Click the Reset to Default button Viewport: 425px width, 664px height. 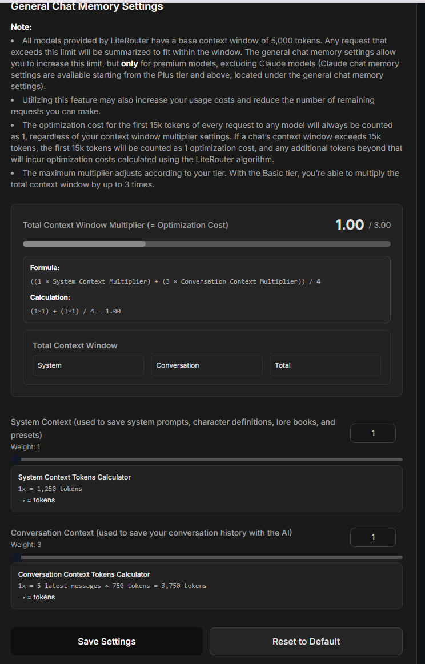point(306,641)
